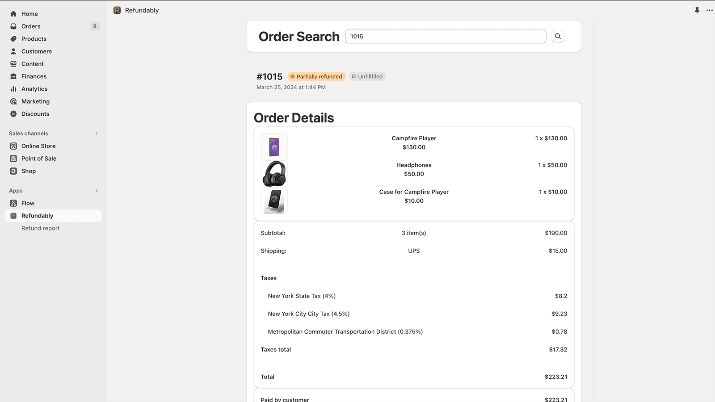Expand the Sales channels section chevron

[97, 134]
